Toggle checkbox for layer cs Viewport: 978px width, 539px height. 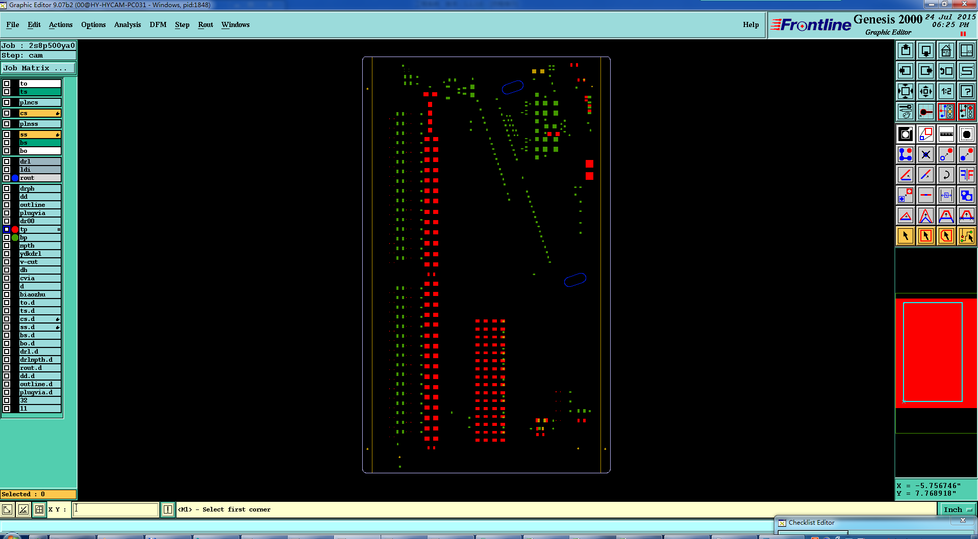coord(7,113)
